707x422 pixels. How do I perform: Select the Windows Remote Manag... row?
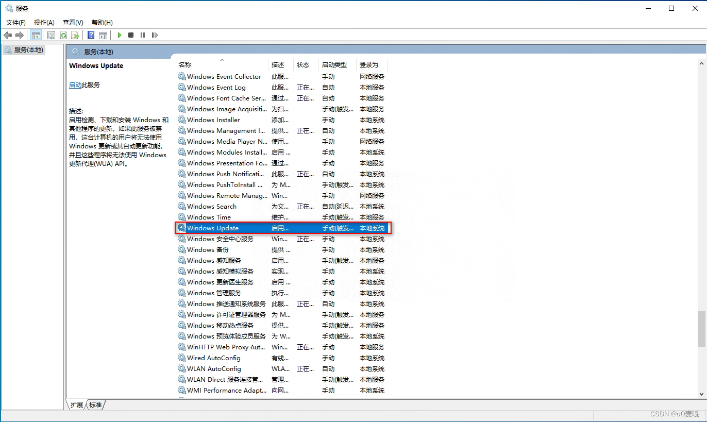(281, 195)
